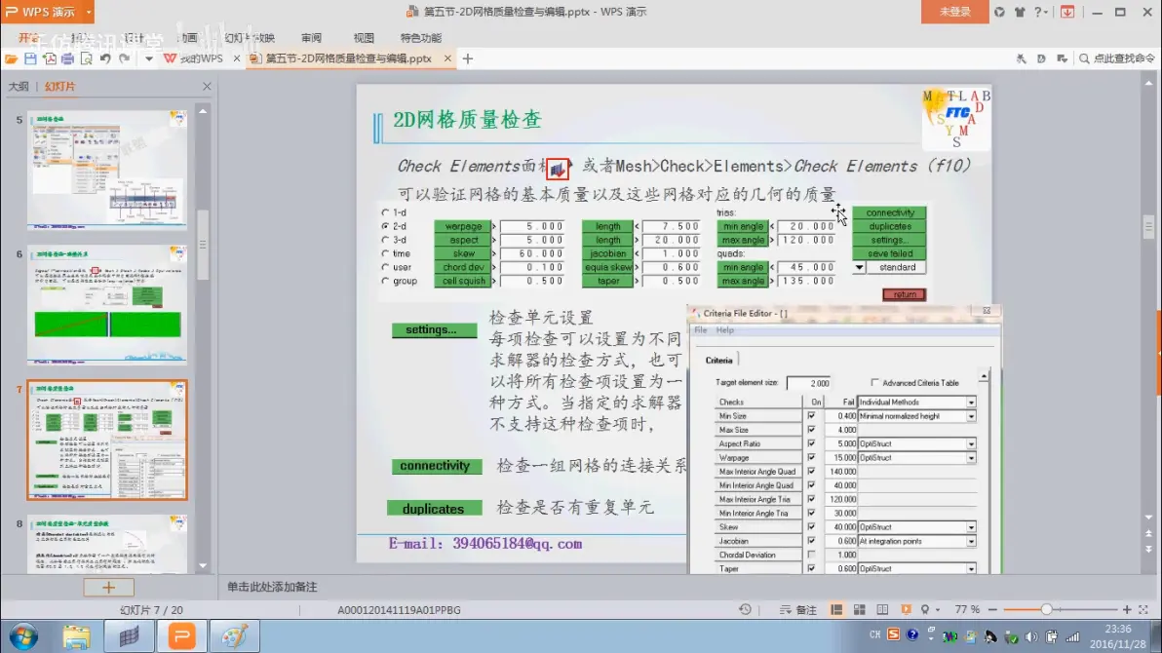Image resolution: width=1162 pixels, height=653 pixels.
Task: Switch to slide sorter view icon
Action: coord(860,609)
